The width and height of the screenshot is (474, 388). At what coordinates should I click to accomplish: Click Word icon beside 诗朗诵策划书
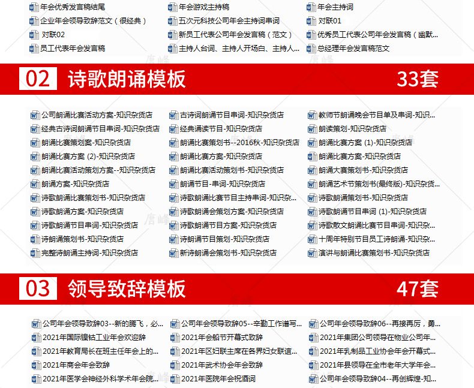[x=35, y=240]
